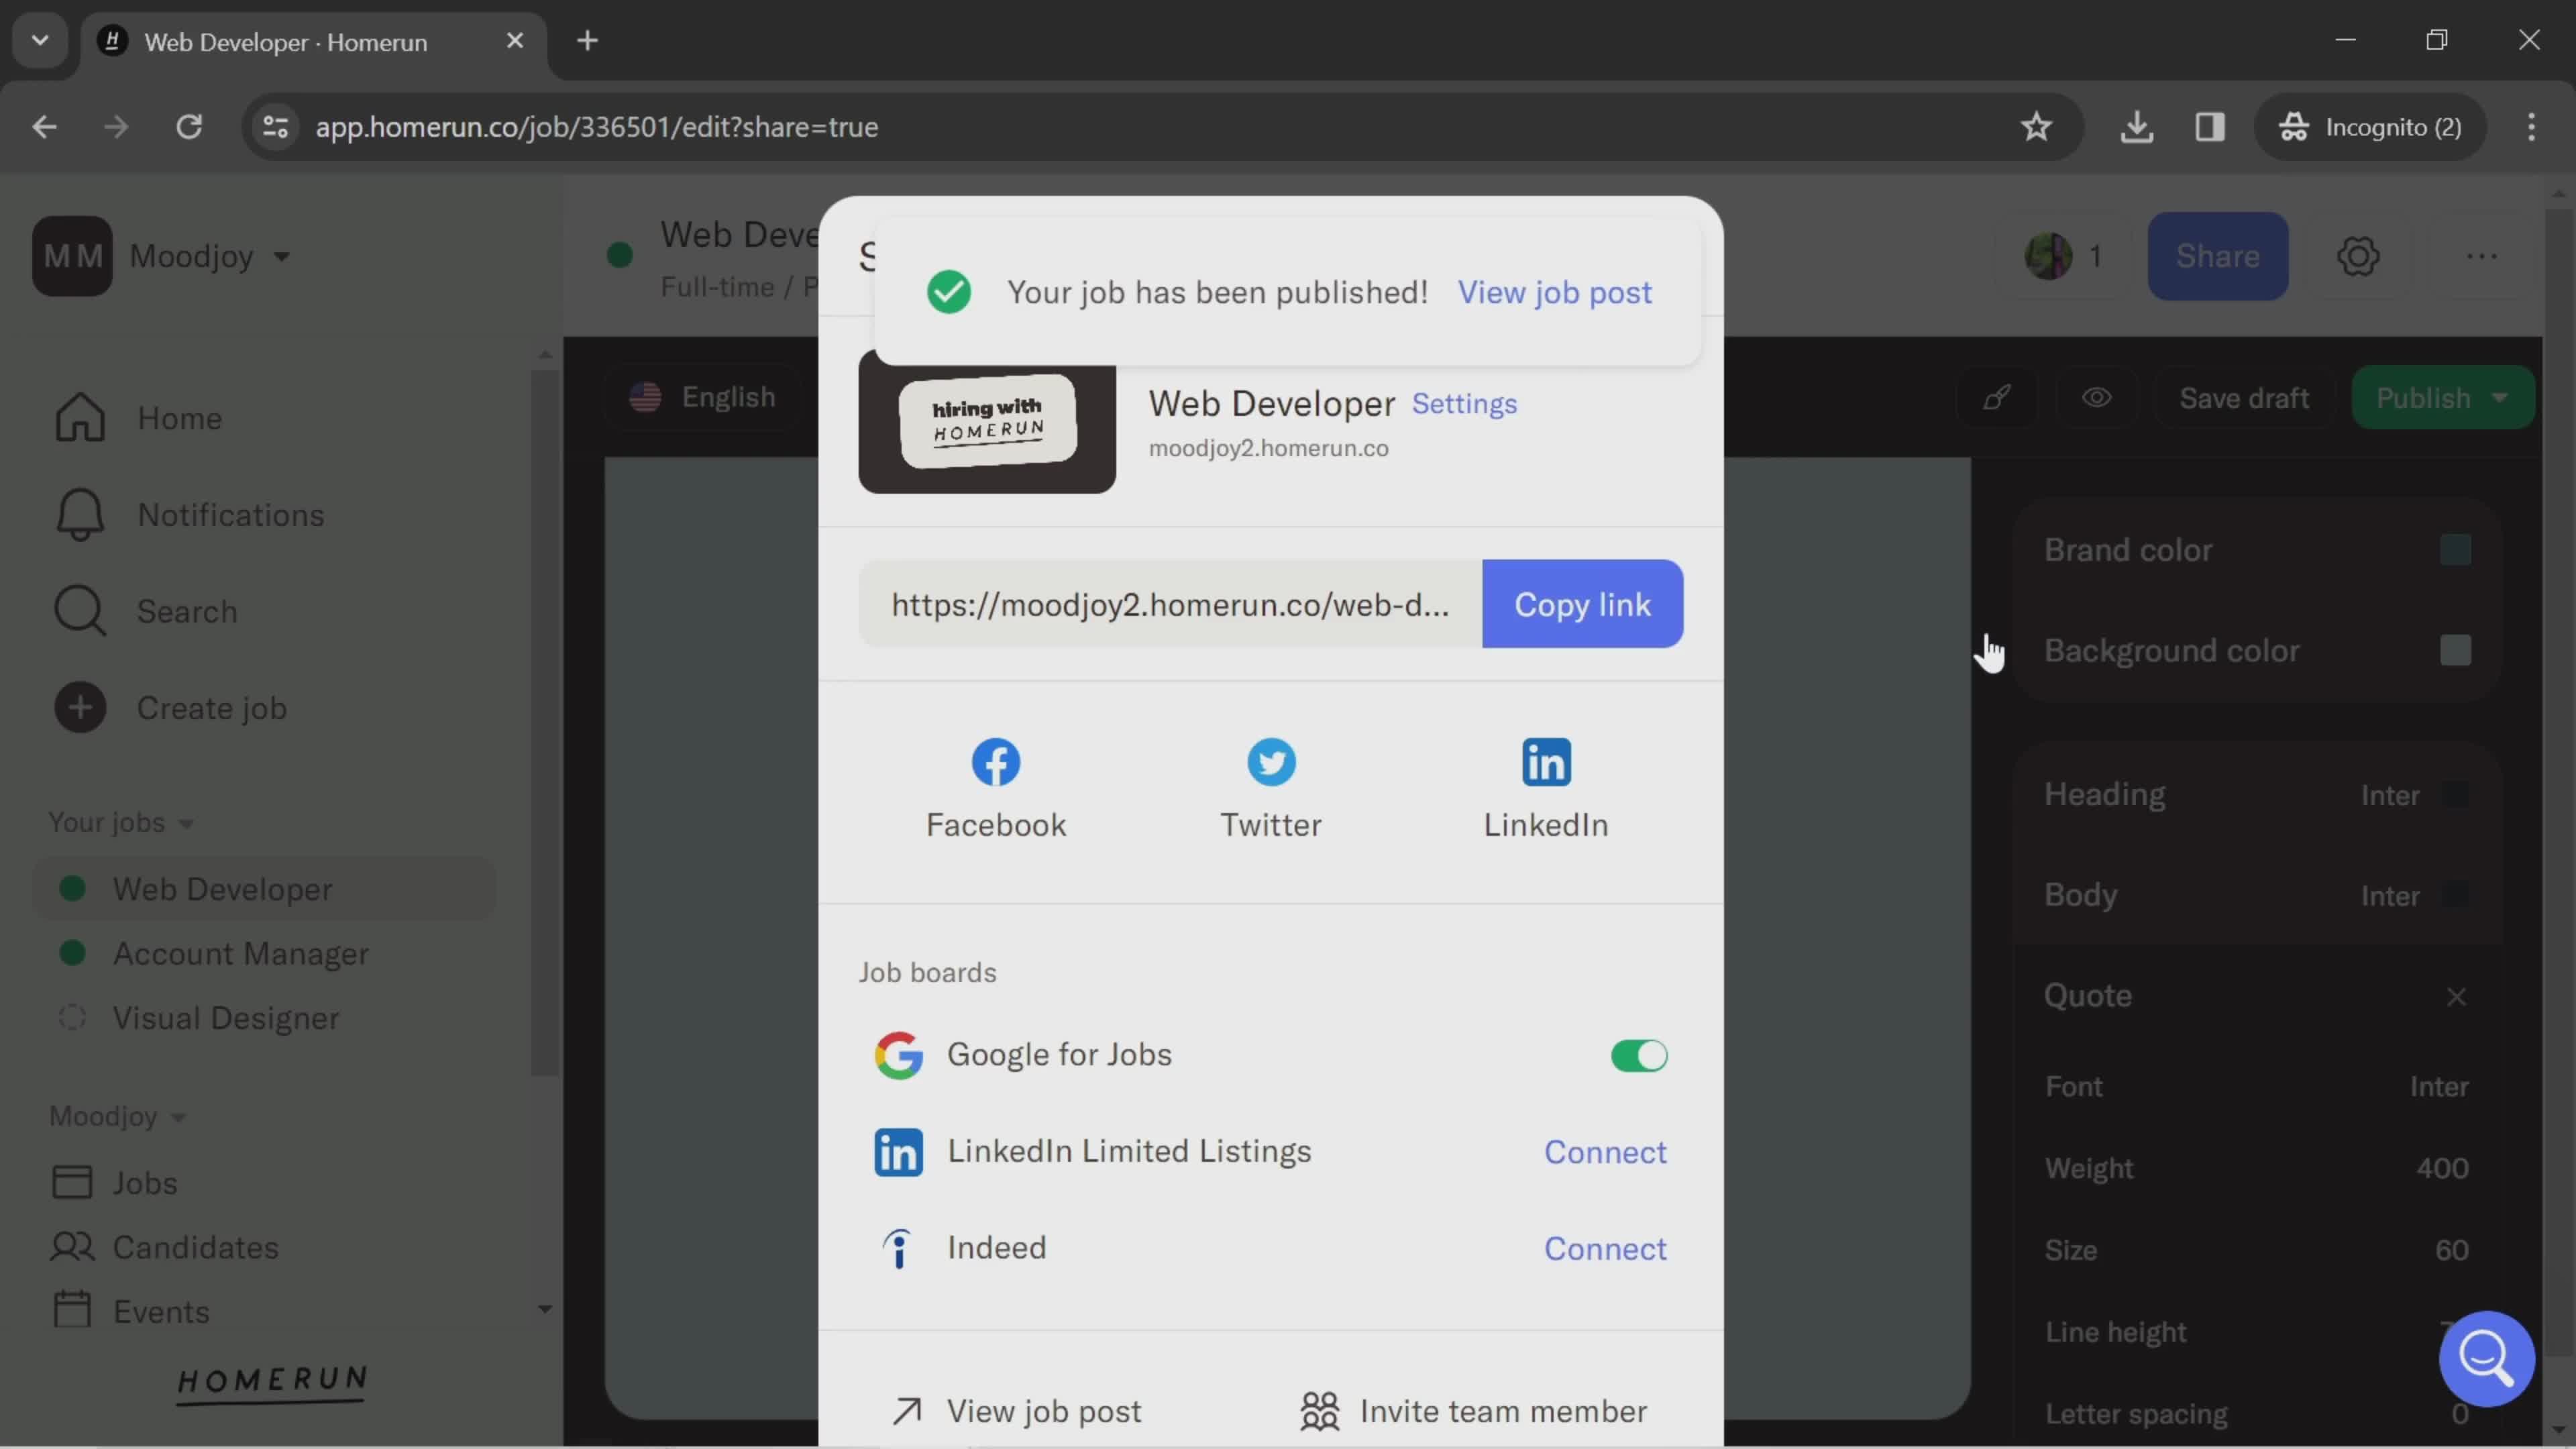Open the three-dot more options menu
The width and height of the screenshot is (2576, 1449).
[x=2481, y=256]
